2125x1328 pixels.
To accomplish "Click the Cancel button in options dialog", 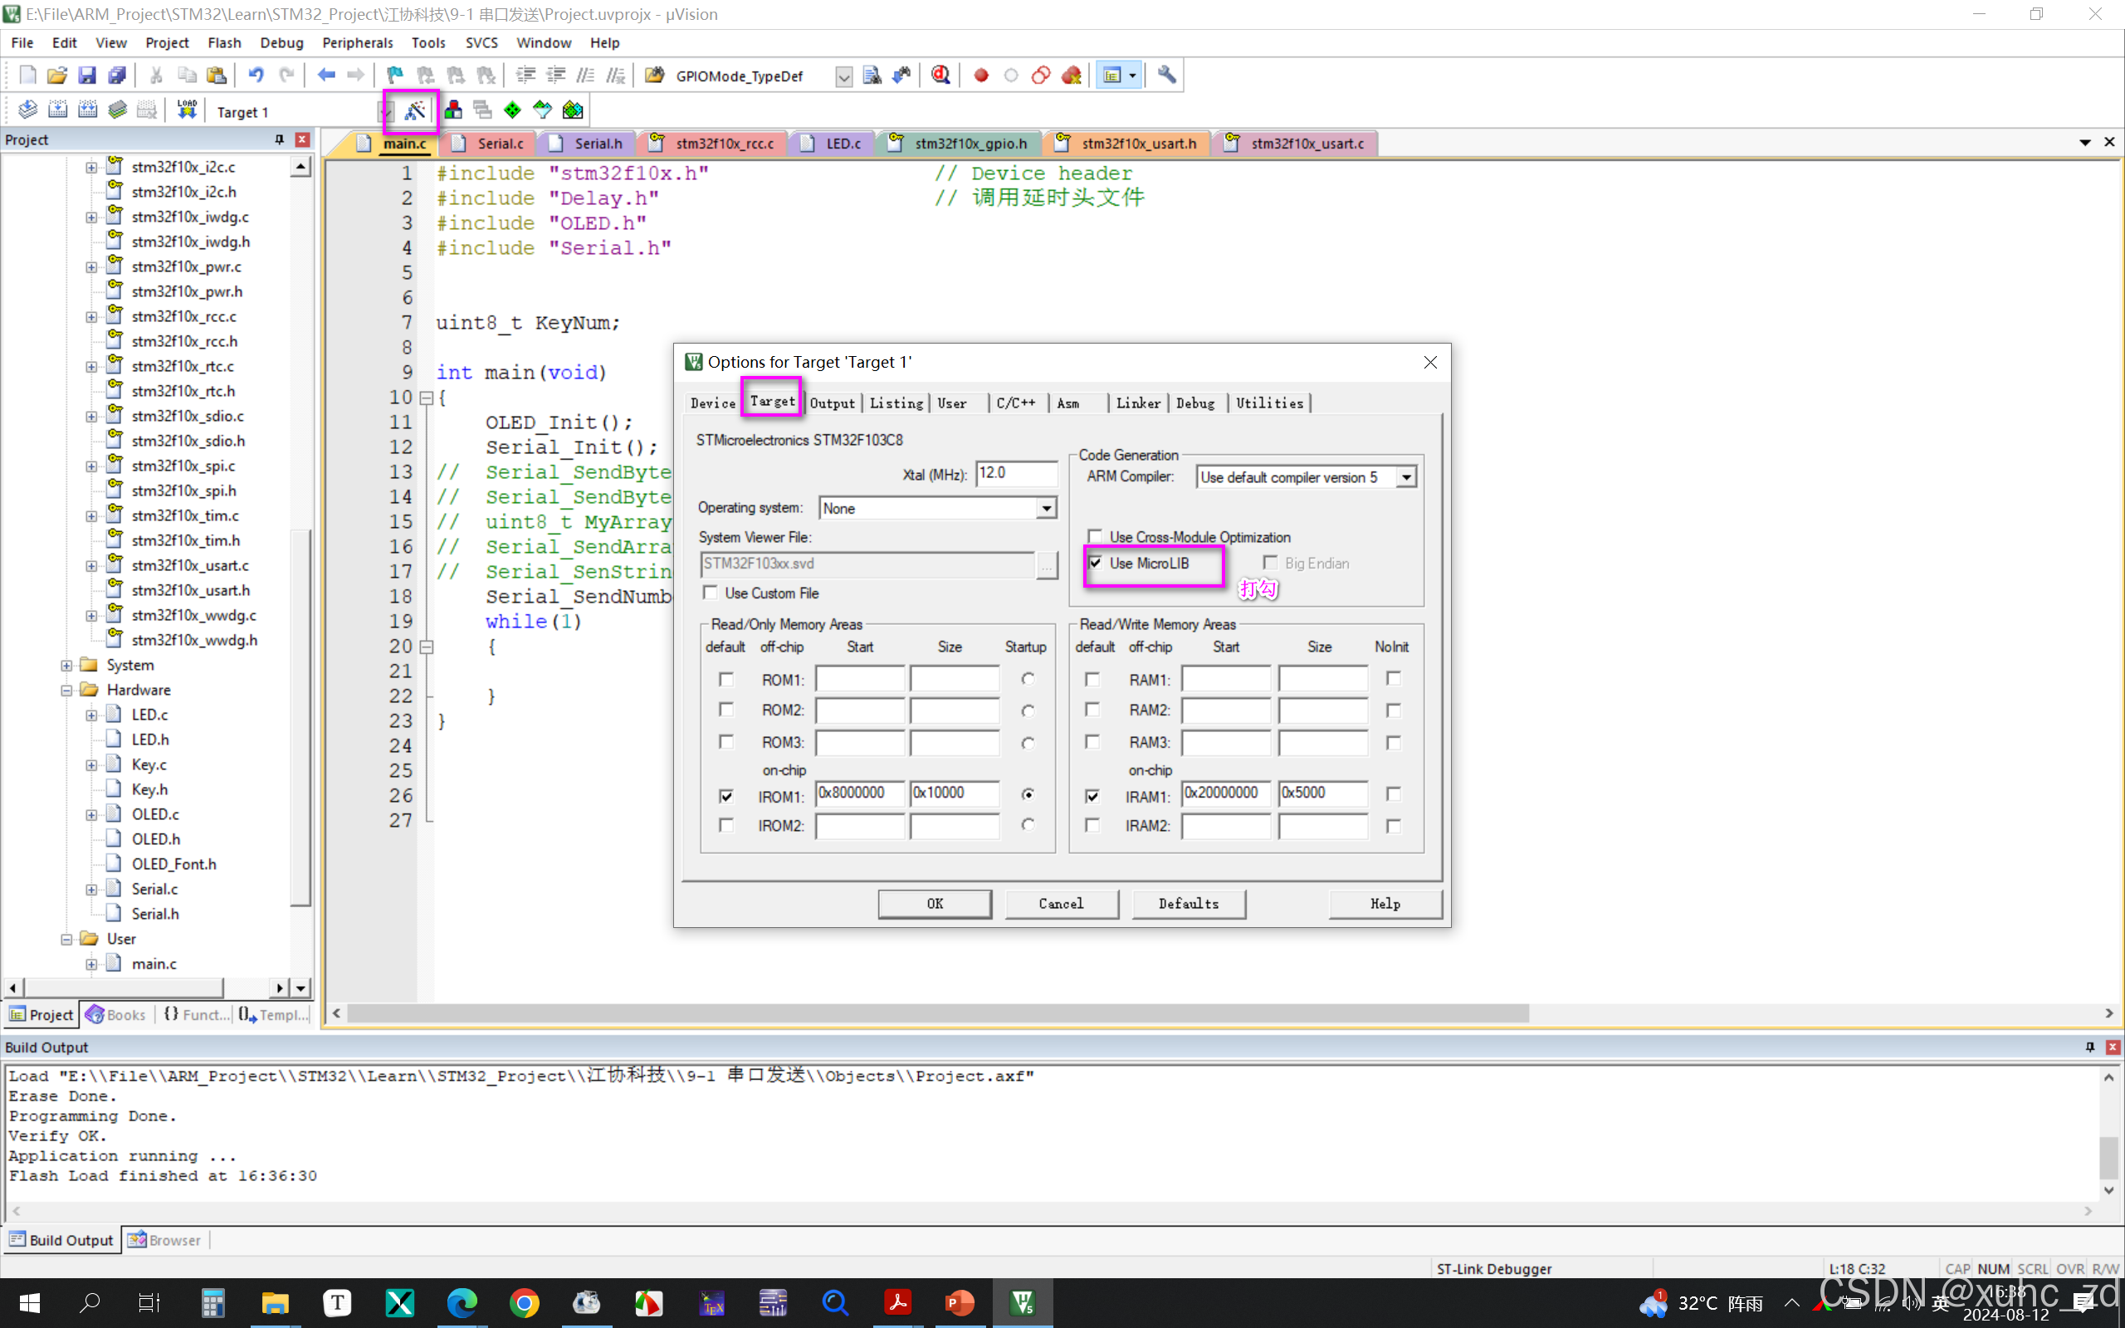I will (1062, 904).
